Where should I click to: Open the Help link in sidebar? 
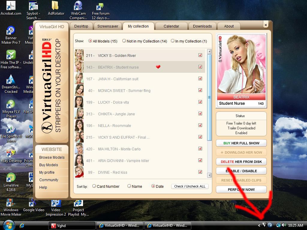coord(43,187)
